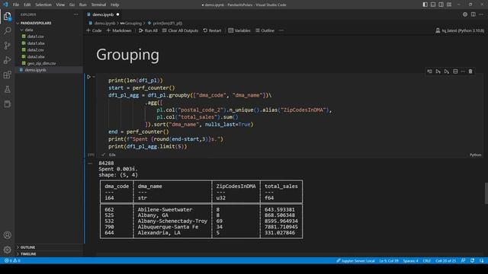Run the Grouping code cell

pos(88,77)
